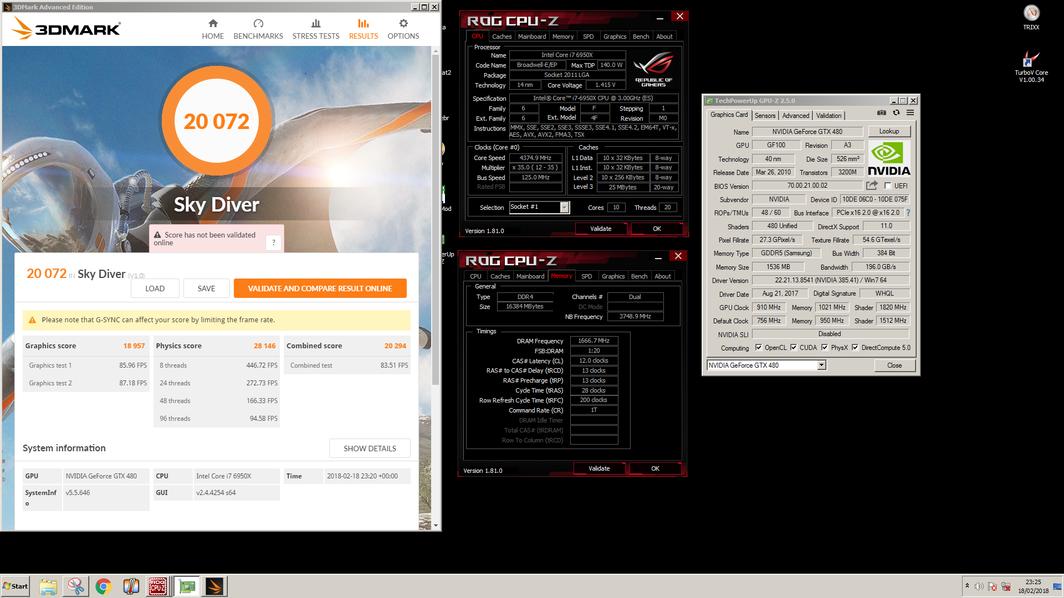The image size is (1064, 598).
Task: Click the NVIDIA logo in GPU-Z
Action: pyautogui.click(x=889, y=158)
